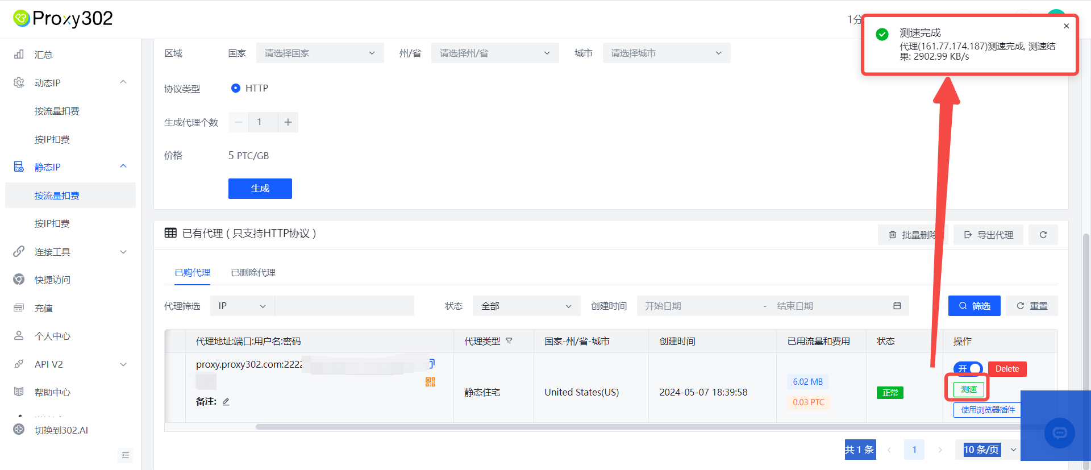Click the 重置 reset button
This screenshot has width=1091, height=470.
(1032, 306)
